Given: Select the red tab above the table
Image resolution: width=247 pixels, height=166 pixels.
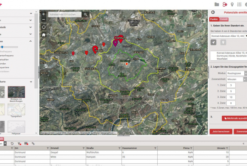Looking at the screenshot, I should [2, 139].
